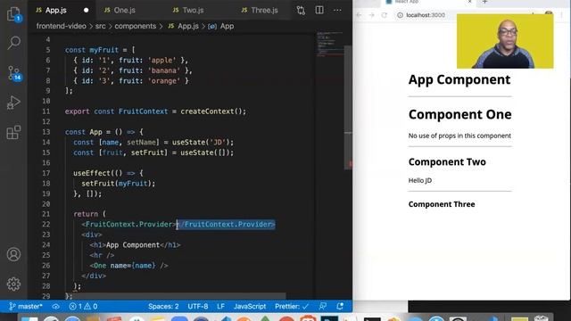Image resolution: width=571 pixels, height=321 pixels.
Task: Click the browser back arrow
Action: click(359, 15)
